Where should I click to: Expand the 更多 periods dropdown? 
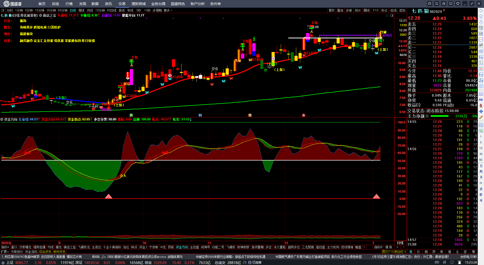(x=168, y=10)
